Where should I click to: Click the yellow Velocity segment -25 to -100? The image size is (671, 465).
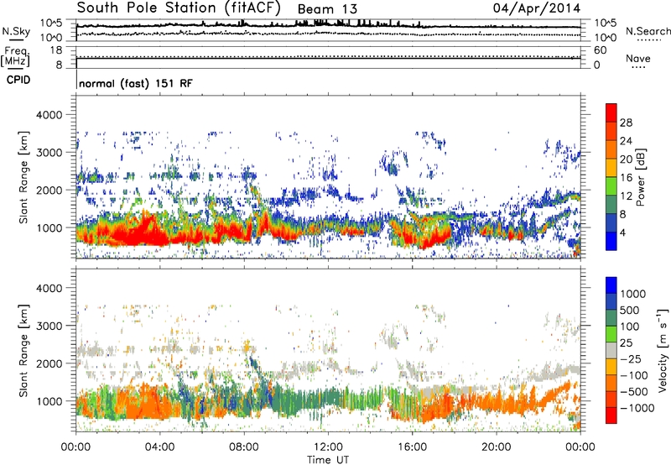pos(611,367)
